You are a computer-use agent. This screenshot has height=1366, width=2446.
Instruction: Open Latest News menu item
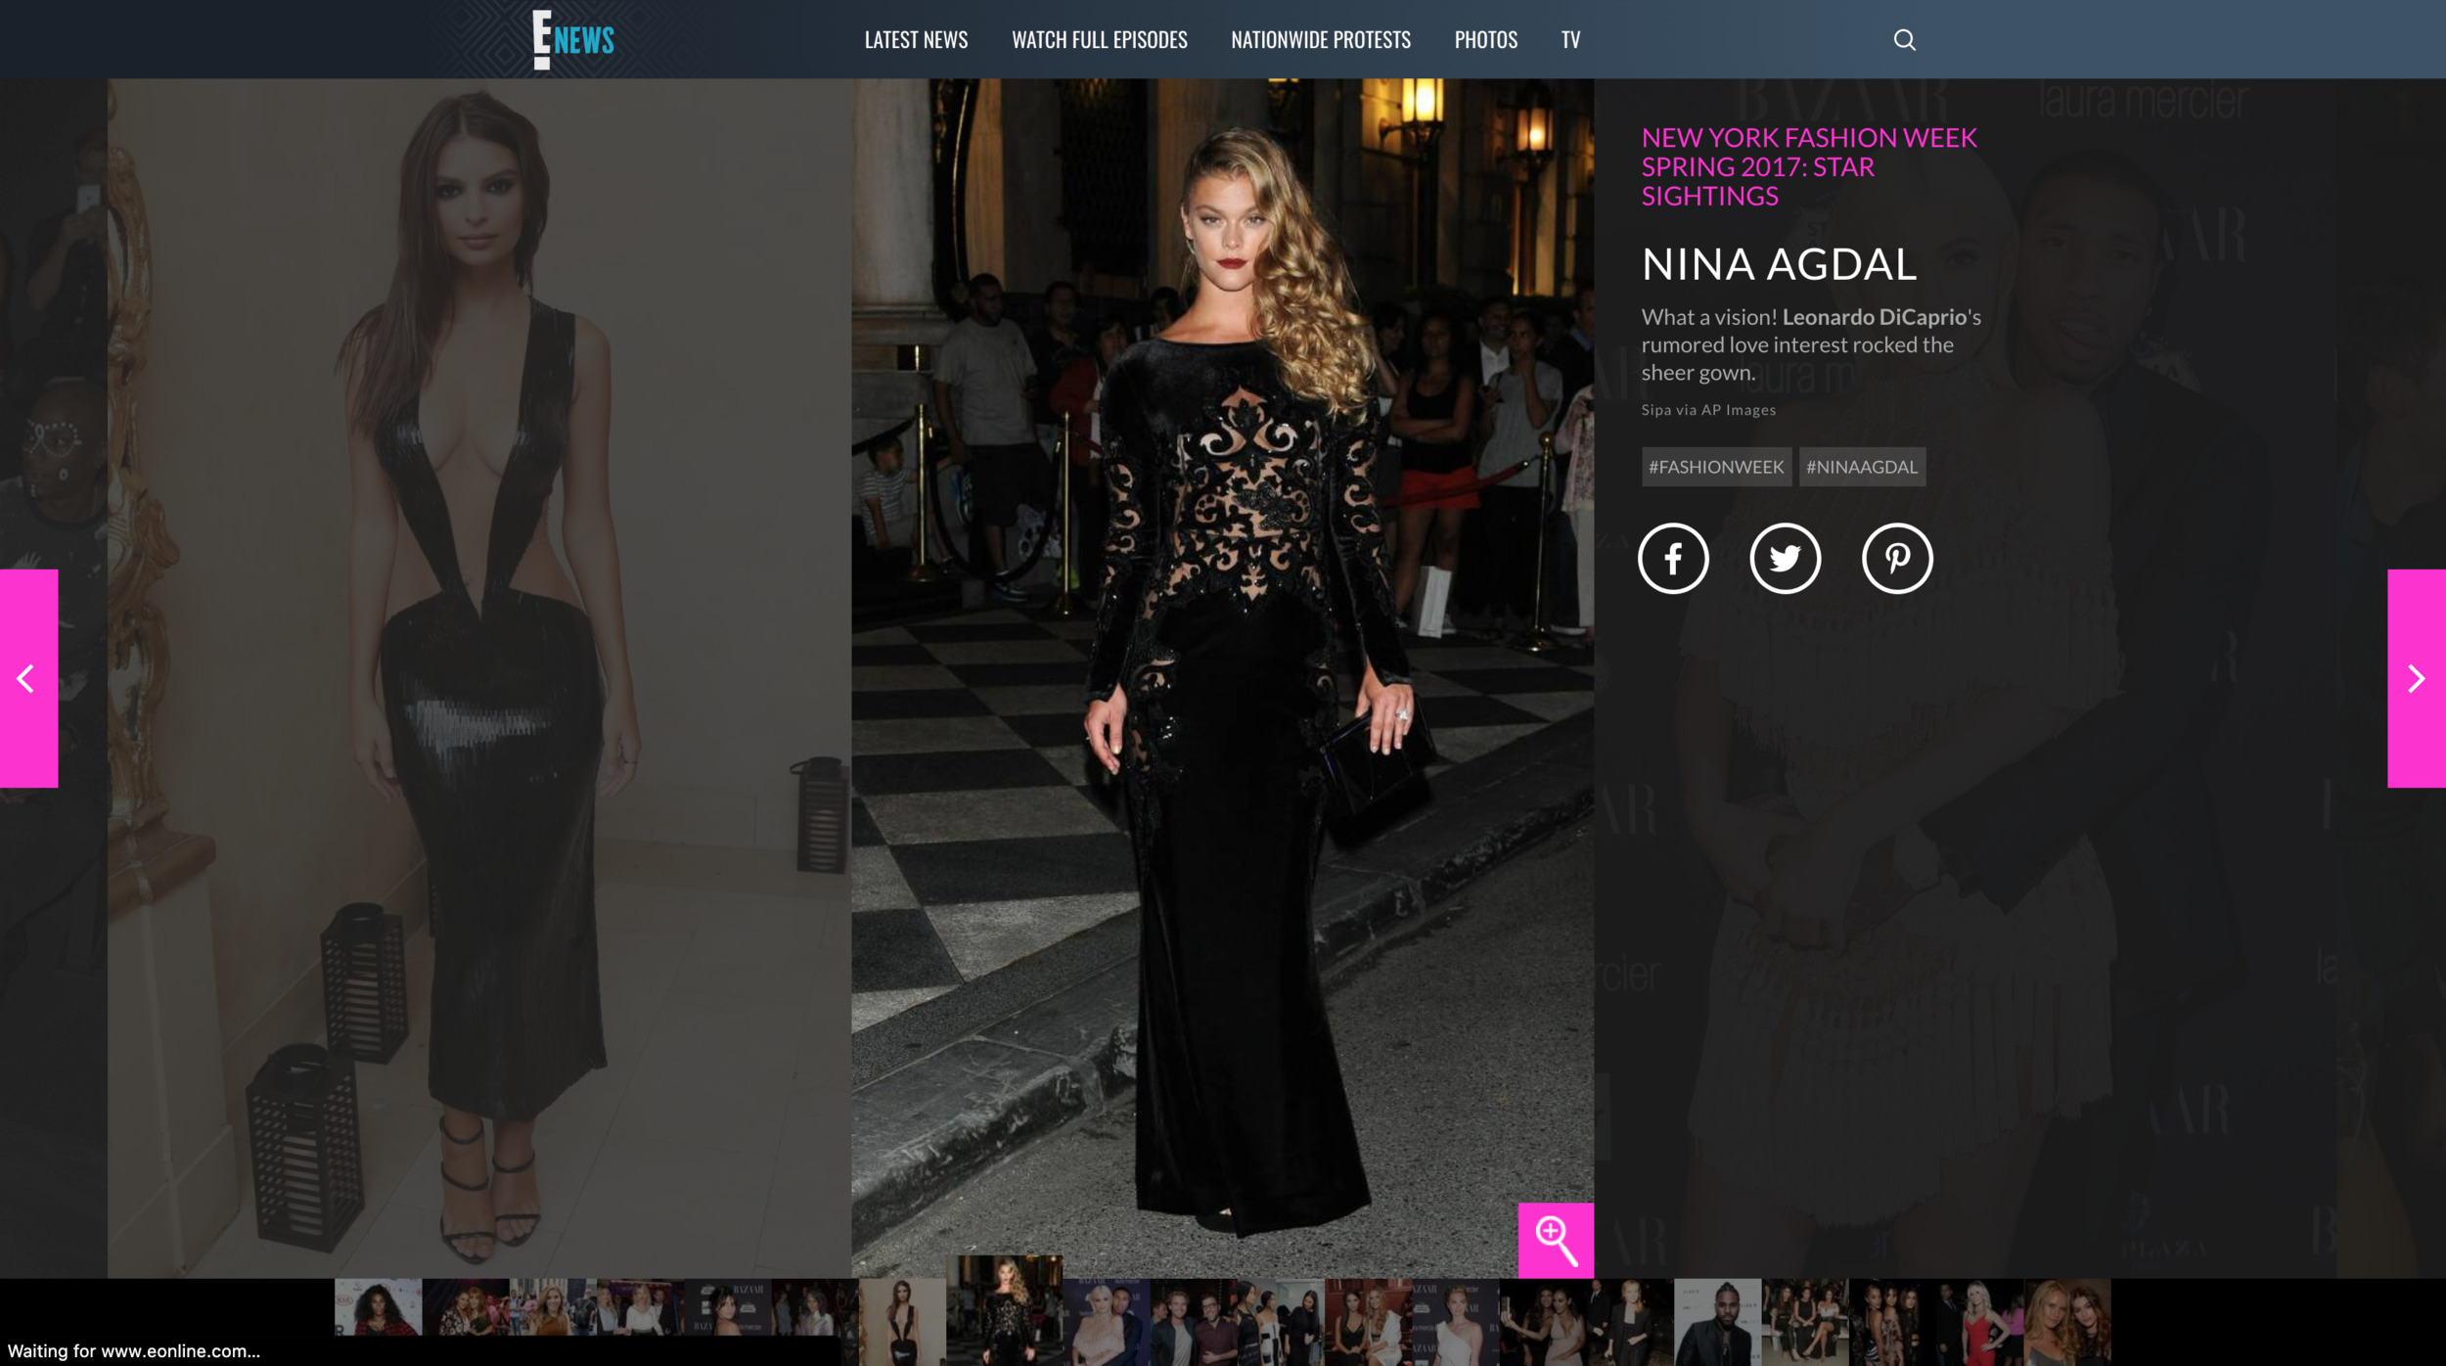click(x=916, y=39)
